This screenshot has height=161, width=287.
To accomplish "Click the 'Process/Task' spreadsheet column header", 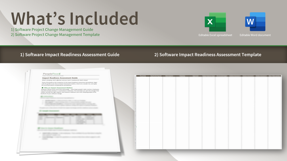I will click(x=143, y=76).
